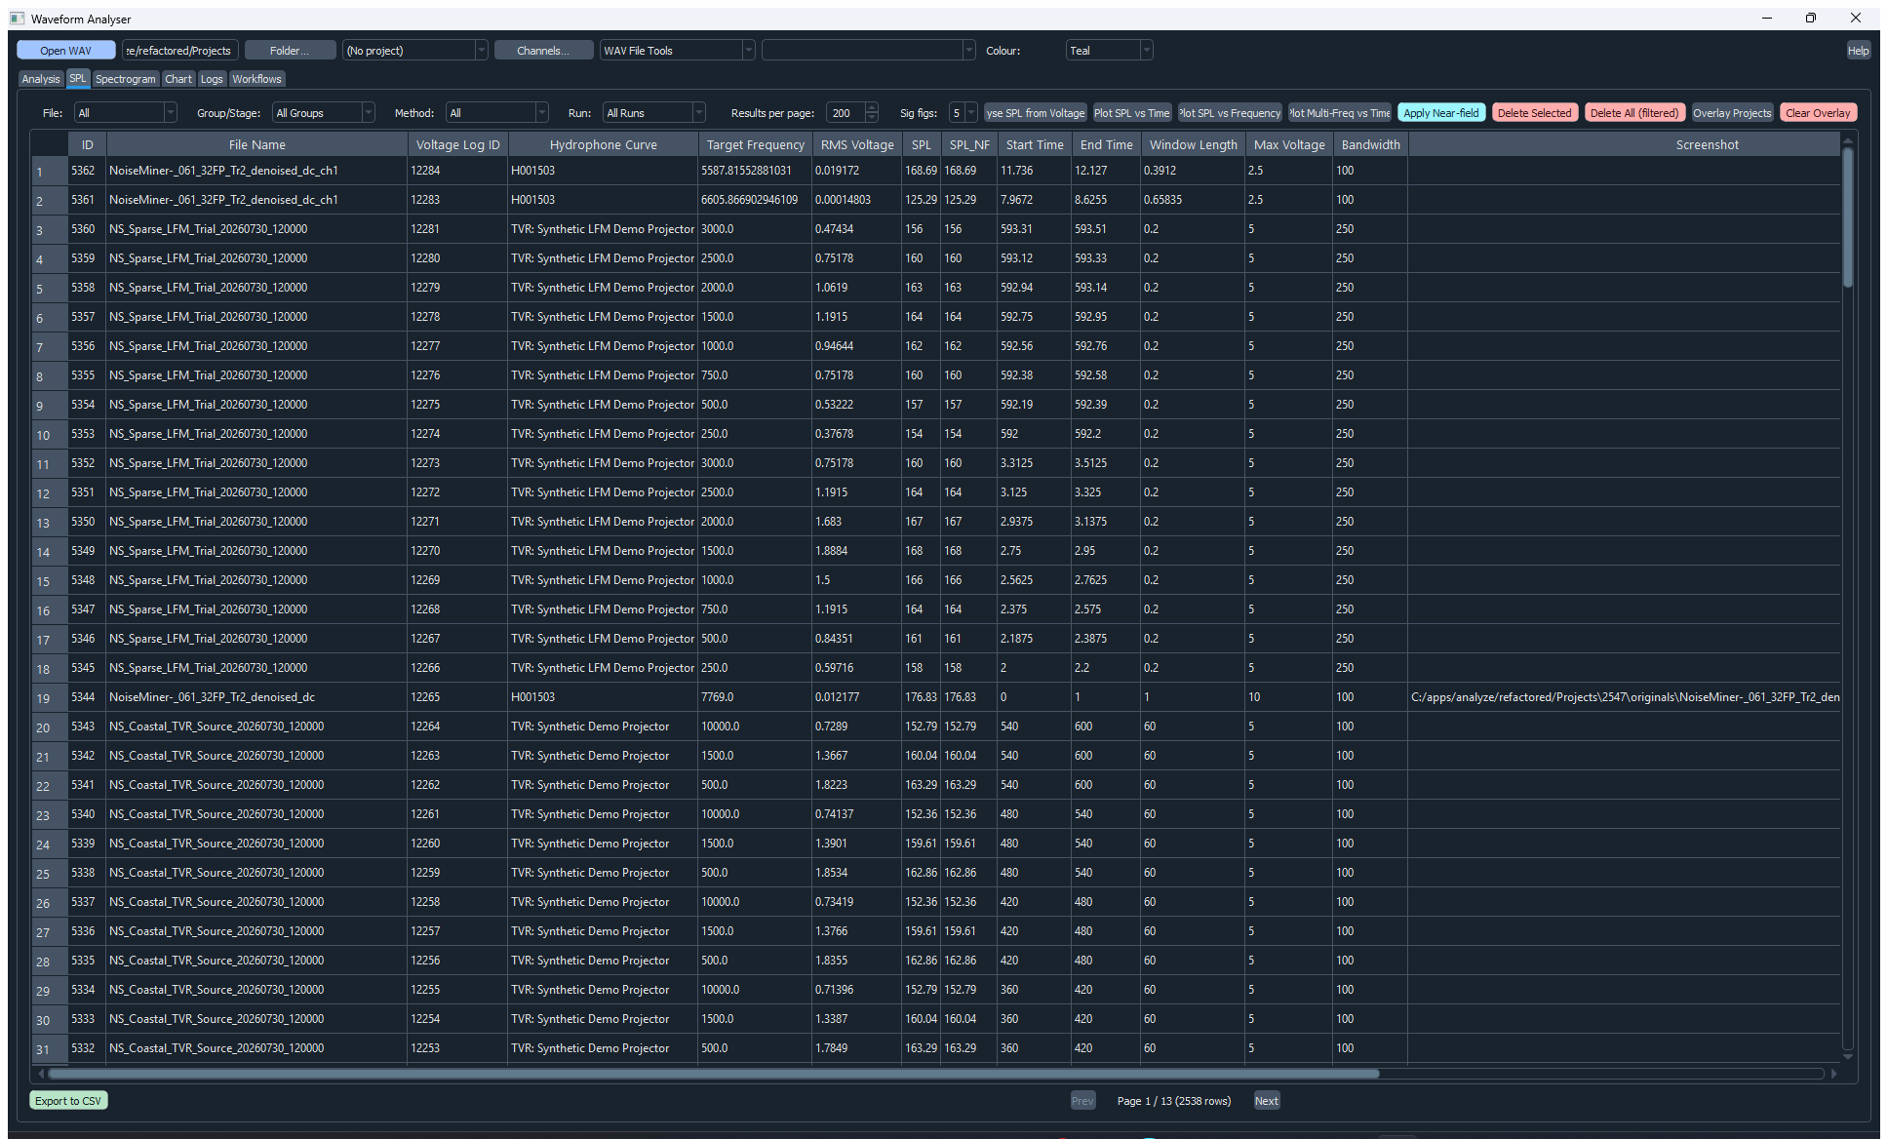Click the Window Length column header
1888x1139 pixels.
tap(1193, 144)
